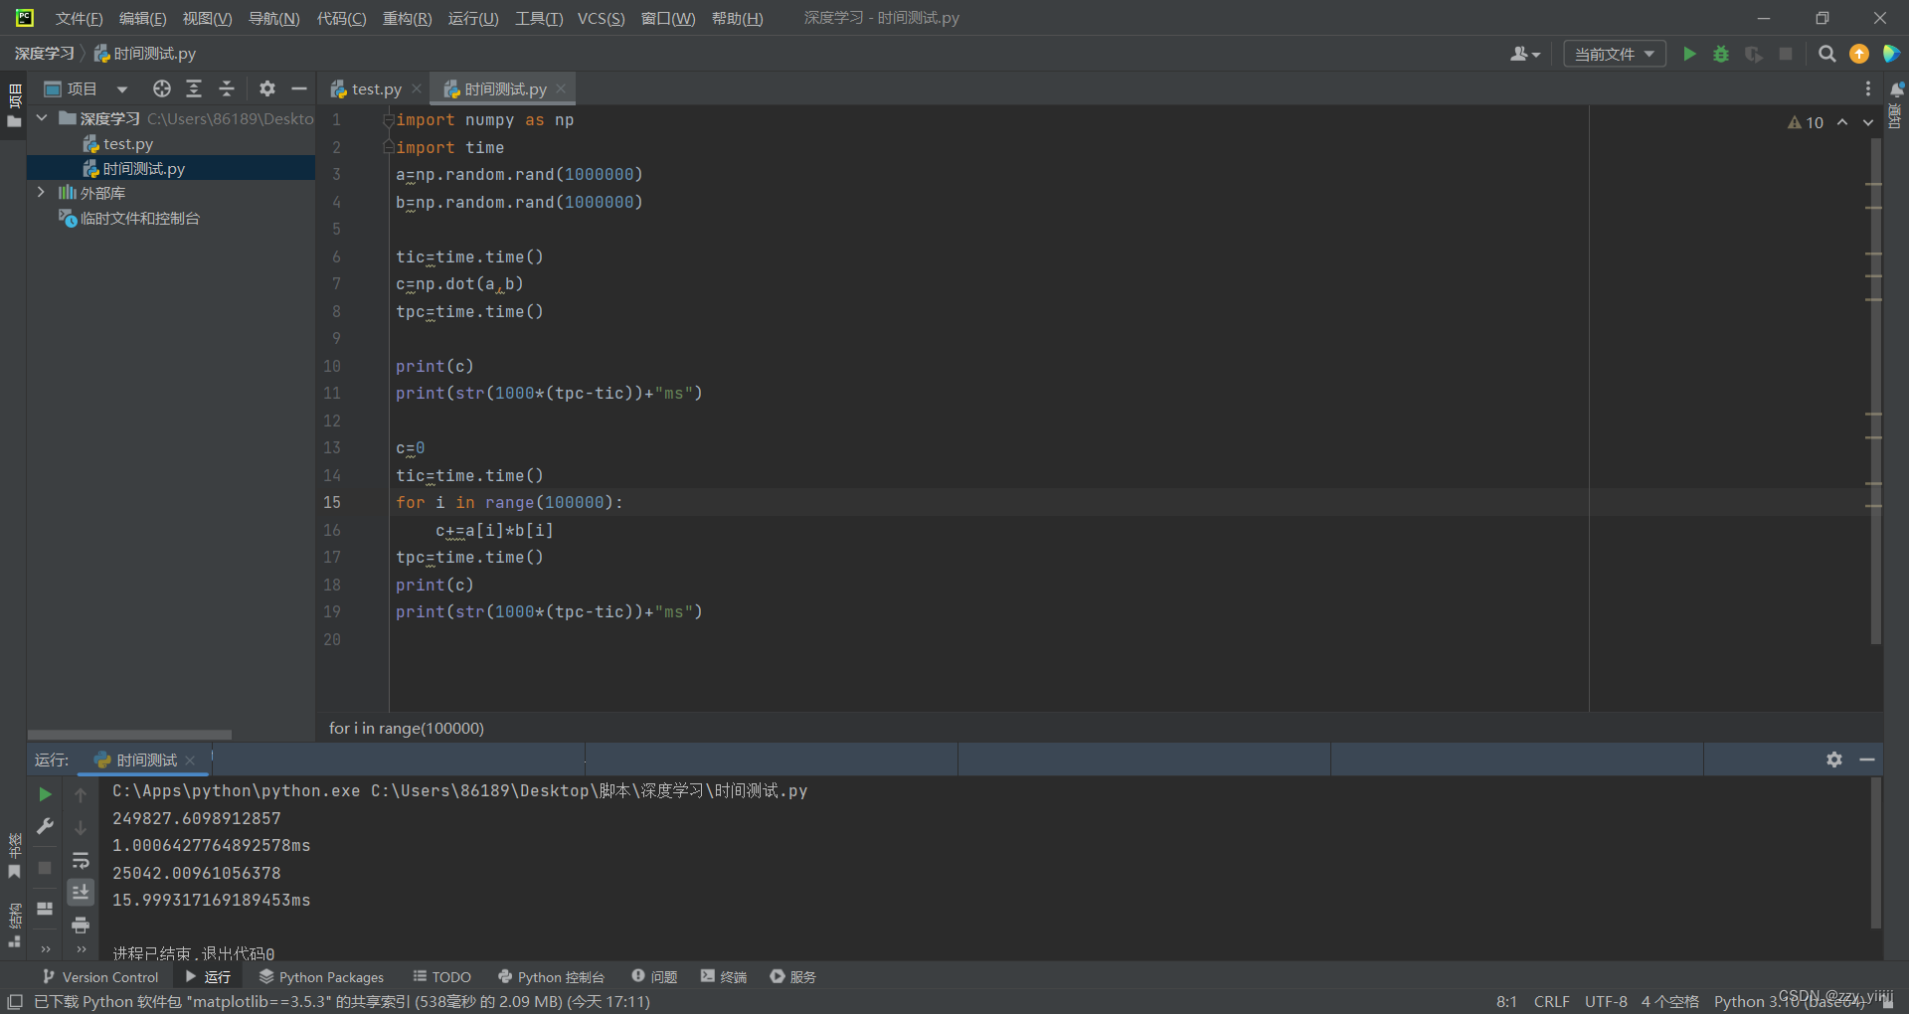Click the orange IDE update arrow icon
The width and height of the screenshot is (1909, 1014).
coord(1858,54)
